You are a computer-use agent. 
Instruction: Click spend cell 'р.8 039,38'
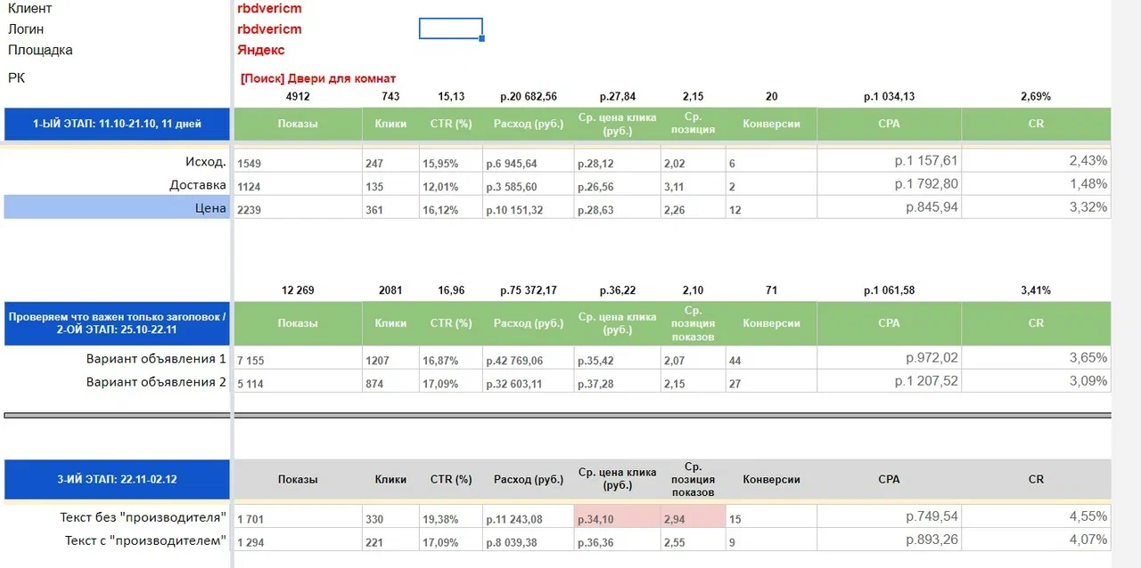click(529, 541)
